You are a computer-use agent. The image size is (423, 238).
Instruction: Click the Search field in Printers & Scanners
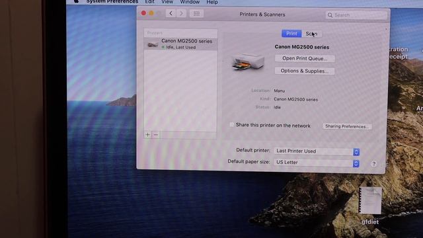pos(356,15)
